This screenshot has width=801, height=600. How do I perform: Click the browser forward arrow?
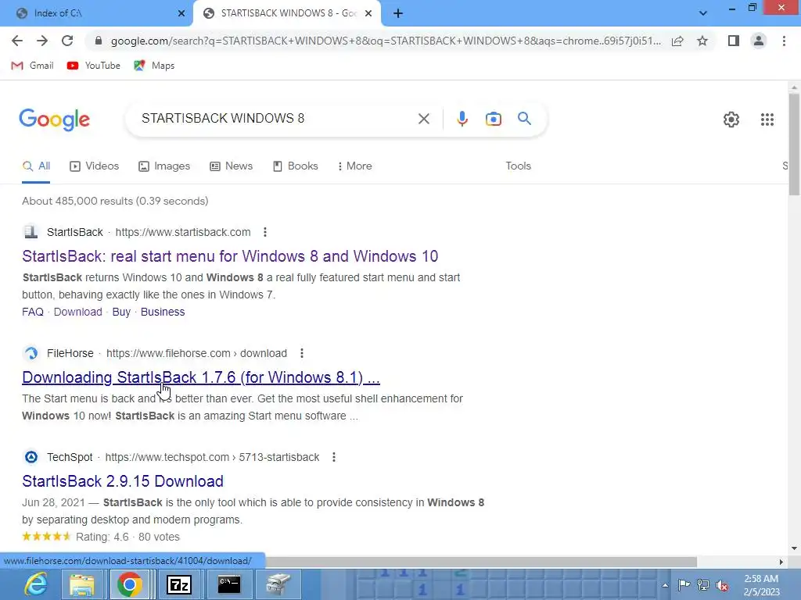coord(42,41)
